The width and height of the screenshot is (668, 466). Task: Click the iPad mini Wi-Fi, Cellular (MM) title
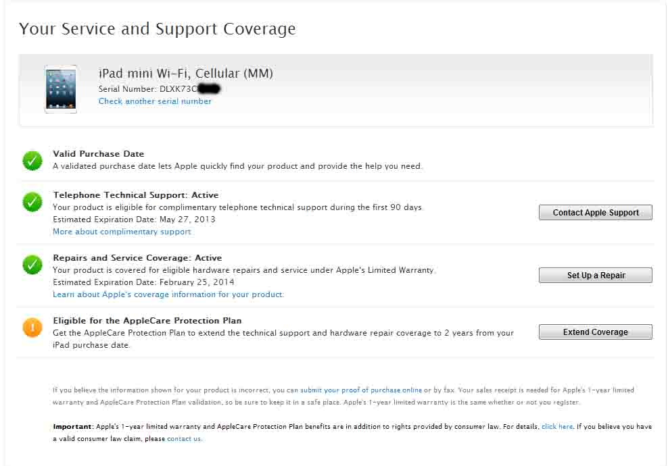[186, 74]
